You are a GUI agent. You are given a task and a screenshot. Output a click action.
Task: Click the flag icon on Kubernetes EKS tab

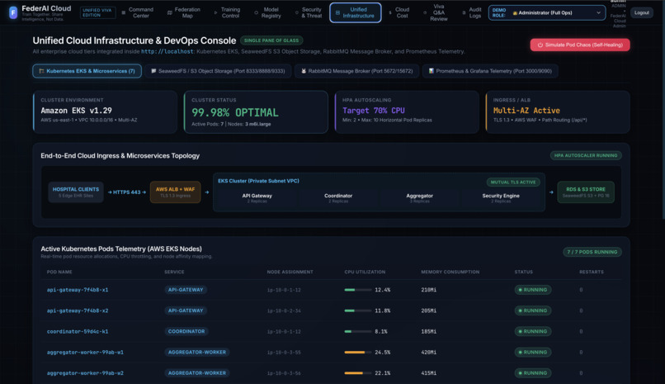41,71
